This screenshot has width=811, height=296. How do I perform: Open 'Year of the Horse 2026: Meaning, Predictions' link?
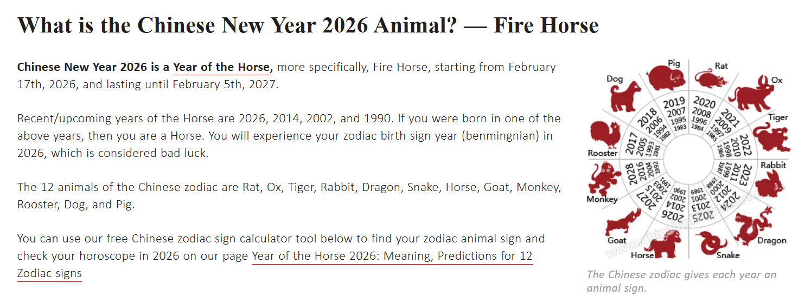[x=392, y=255]
